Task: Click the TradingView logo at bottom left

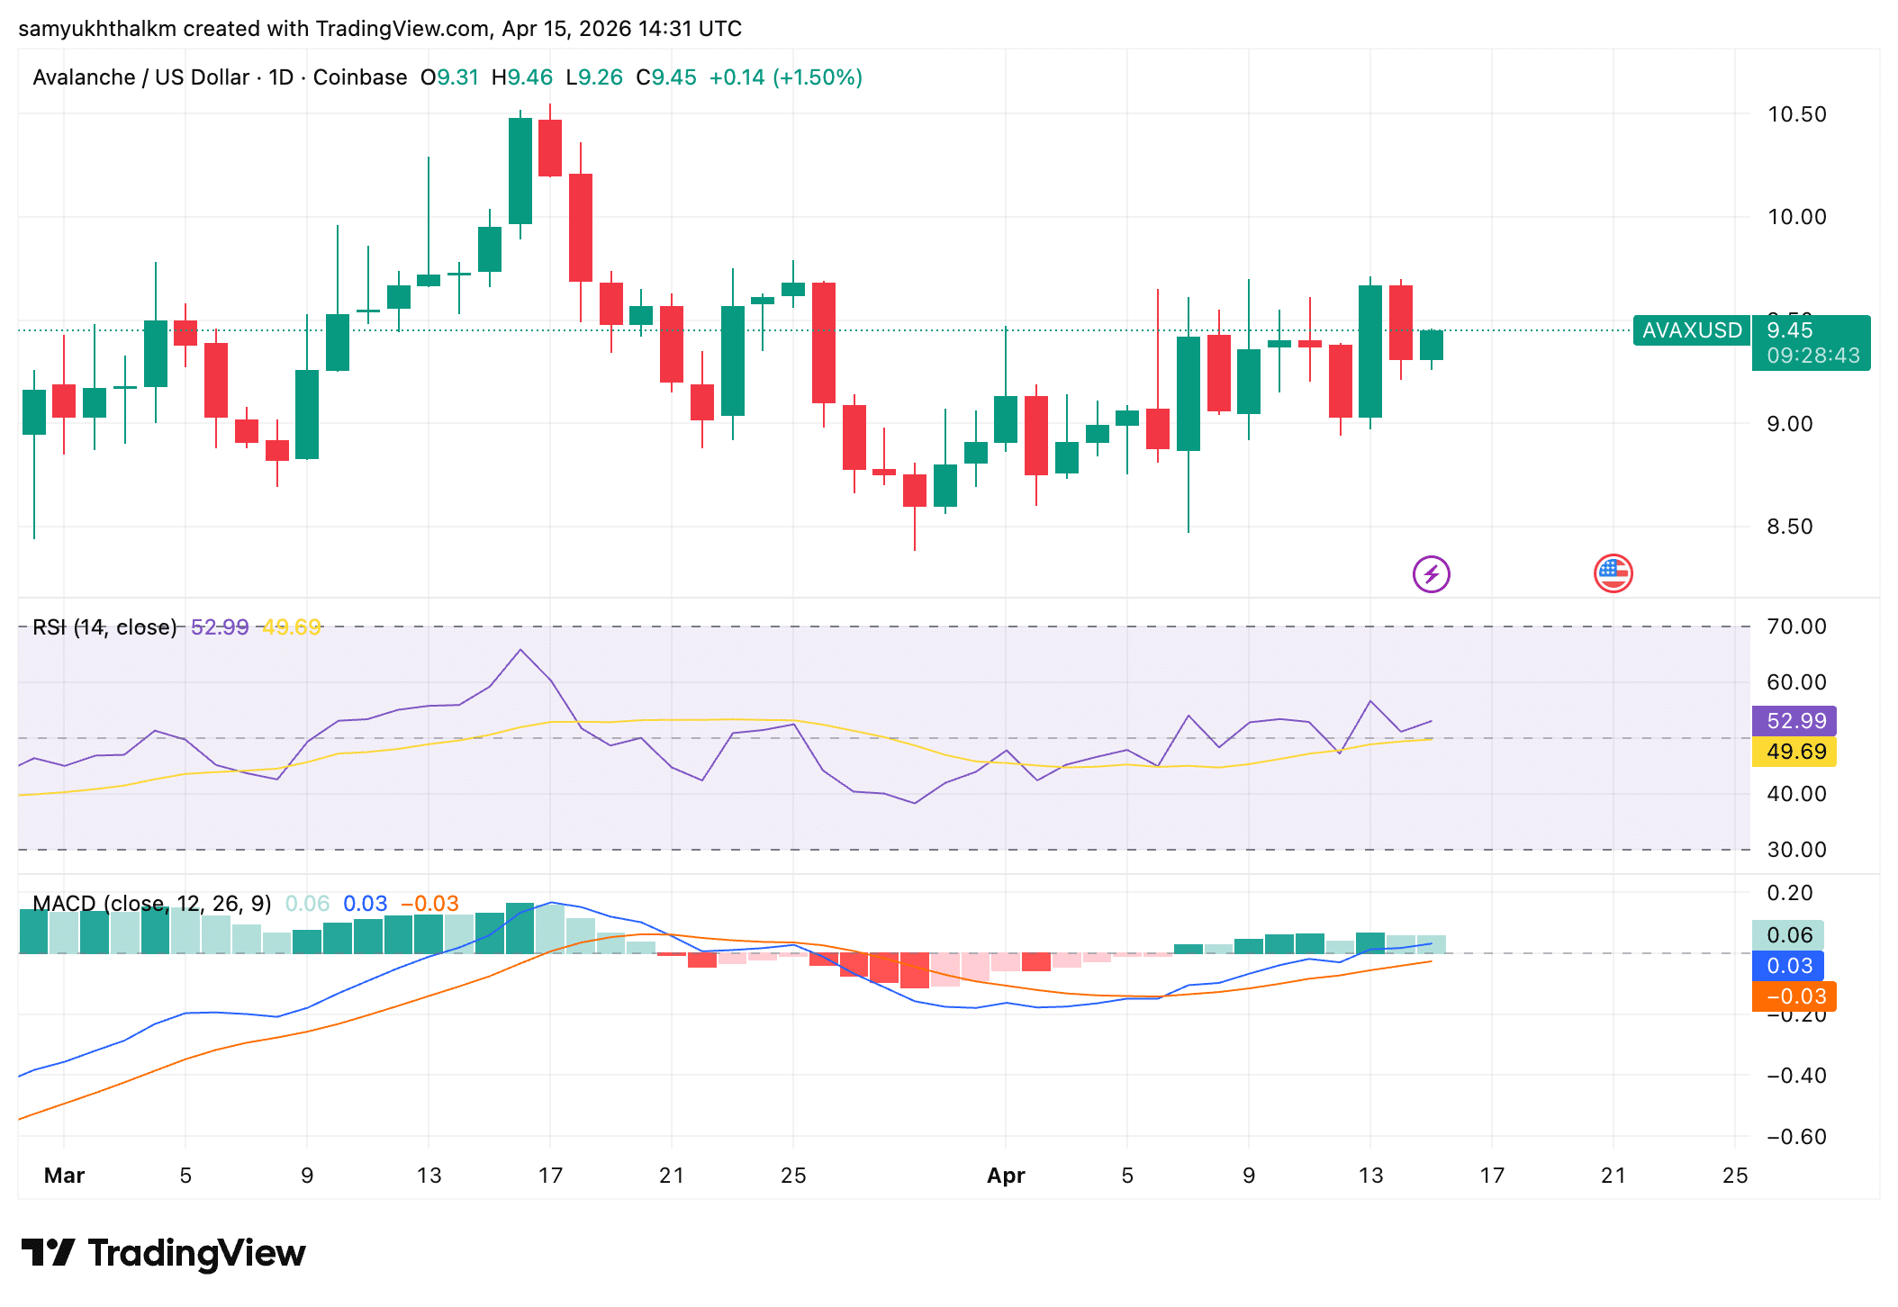Action: click(x=164, y=1252)
